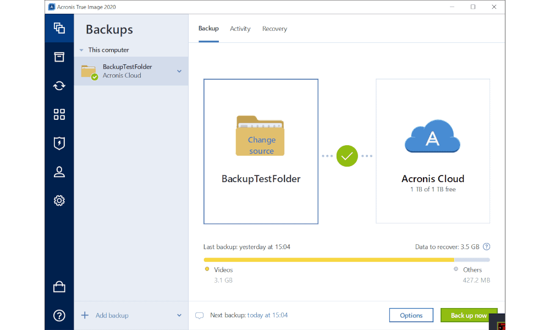Open the Add backup dropdown arrow
The width and height of the screenshot is (550, 330).
coord(179,315)
